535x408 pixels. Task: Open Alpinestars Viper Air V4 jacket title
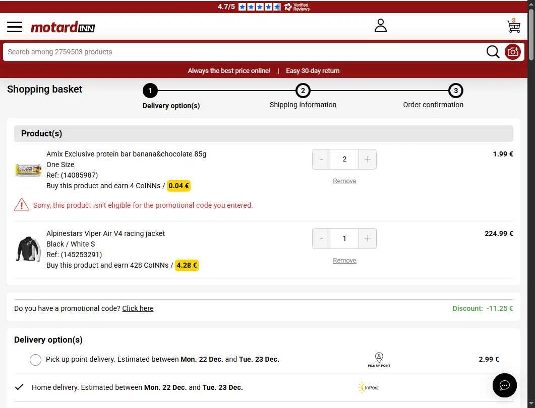click(x=105, y=233)
